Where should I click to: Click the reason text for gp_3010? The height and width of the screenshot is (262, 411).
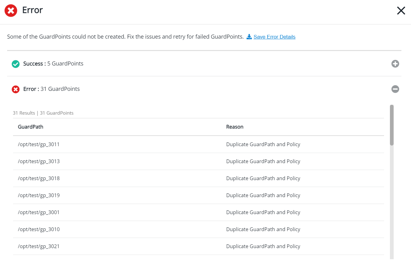point(263,229)
